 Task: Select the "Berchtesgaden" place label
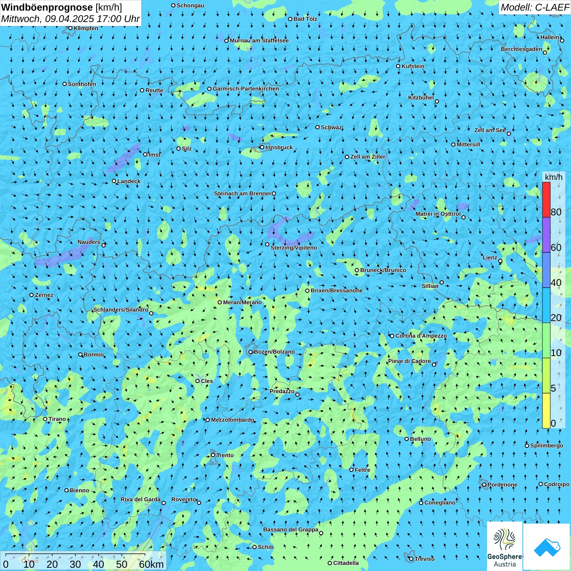pyautogui.click(x=522, y=49)
